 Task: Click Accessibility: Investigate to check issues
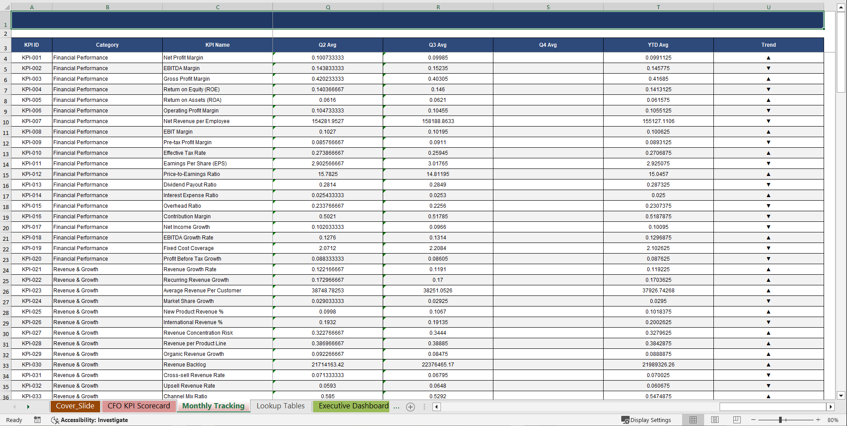coord(95,420)
